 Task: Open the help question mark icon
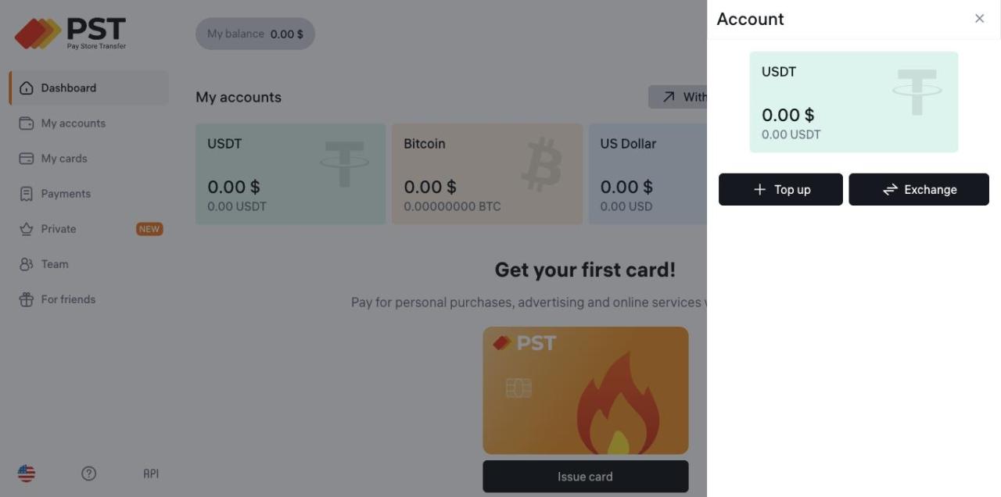pos(89,474)
